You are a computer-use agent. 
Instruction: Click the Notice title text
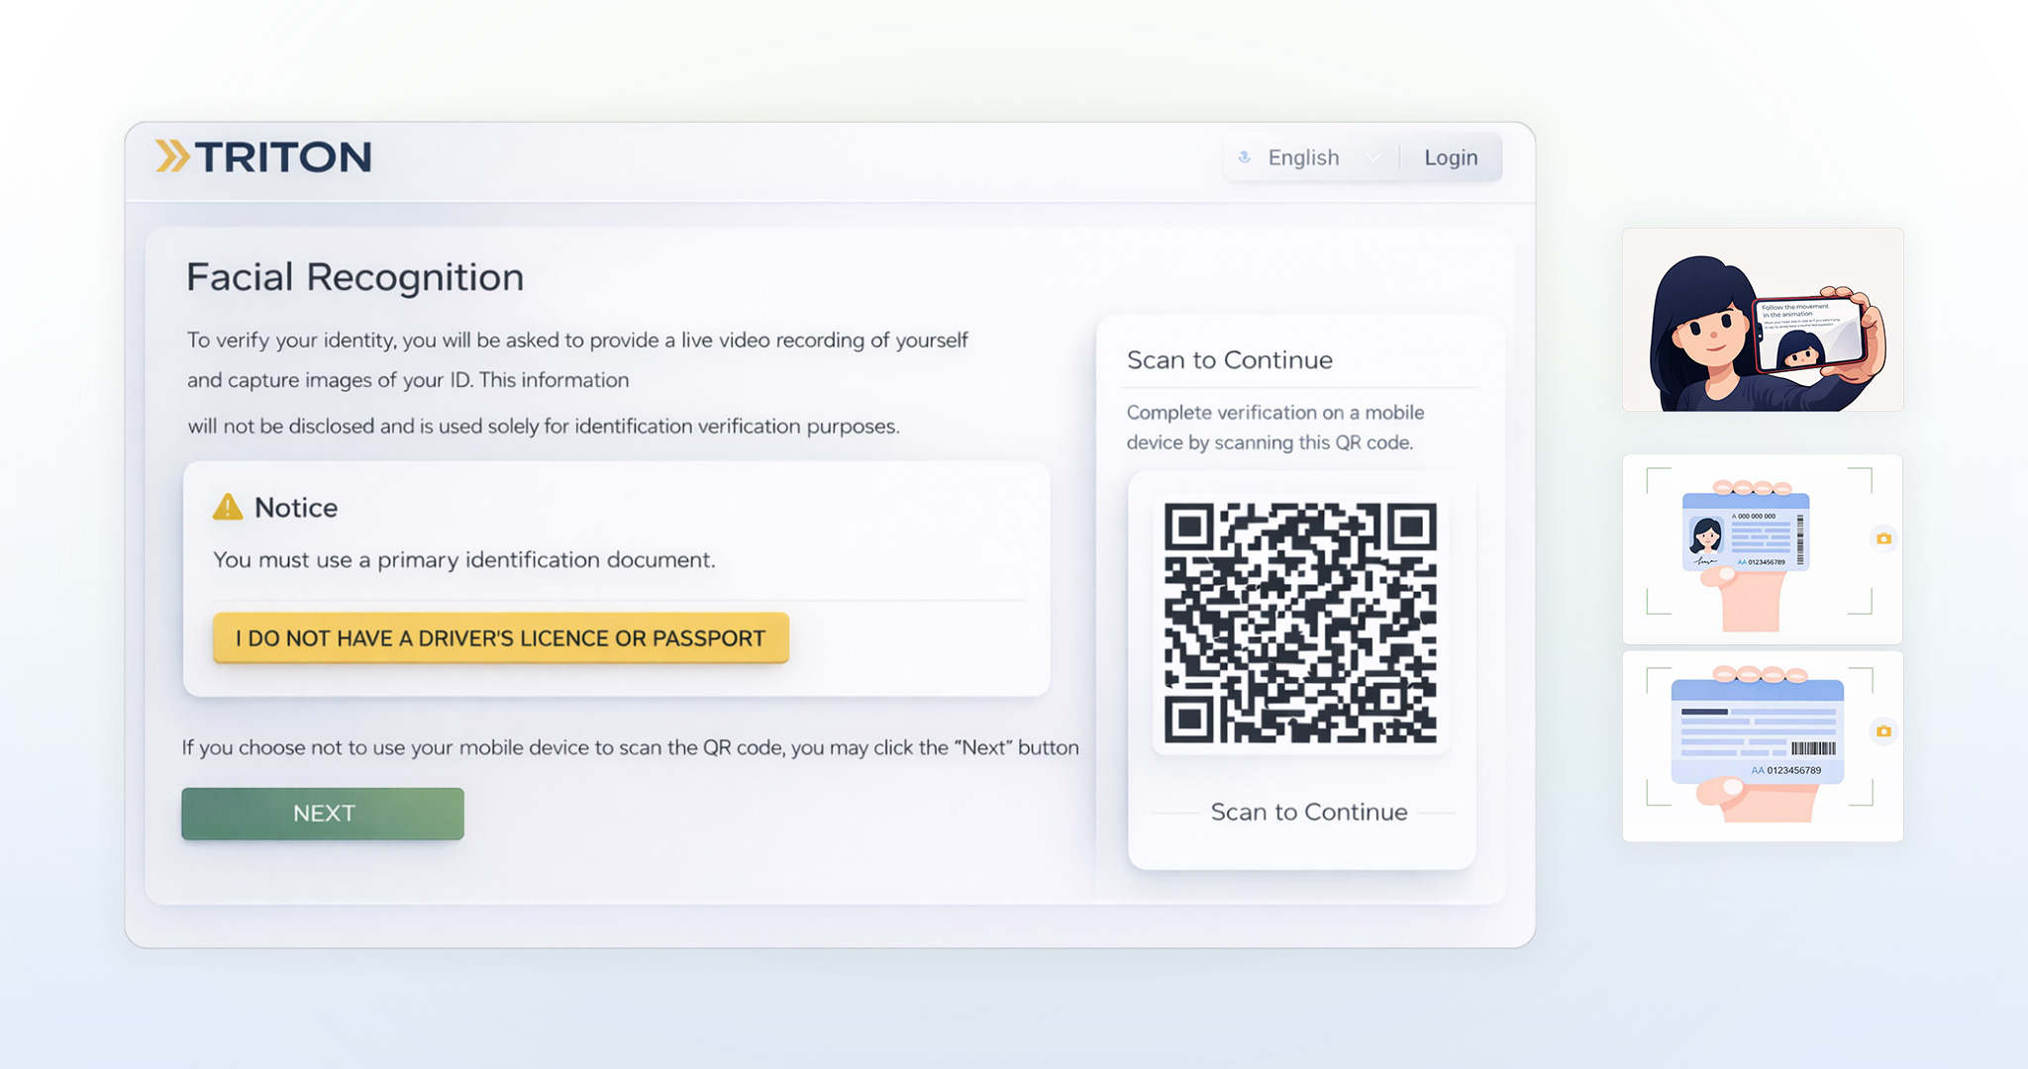[x=296, y=508]
